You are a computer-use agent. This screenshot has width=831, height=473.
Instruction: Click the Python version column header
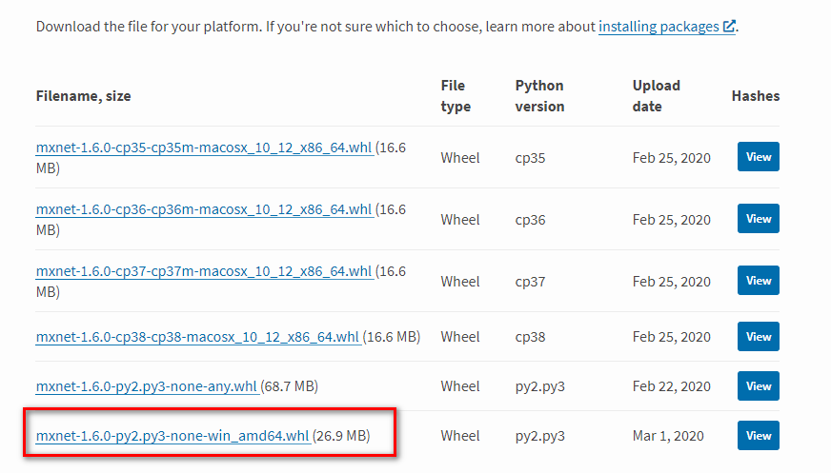point(539,96)
